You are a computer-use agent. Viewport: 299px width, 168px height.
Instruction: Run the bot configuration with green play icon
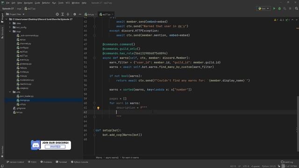[x=274, y=8]
